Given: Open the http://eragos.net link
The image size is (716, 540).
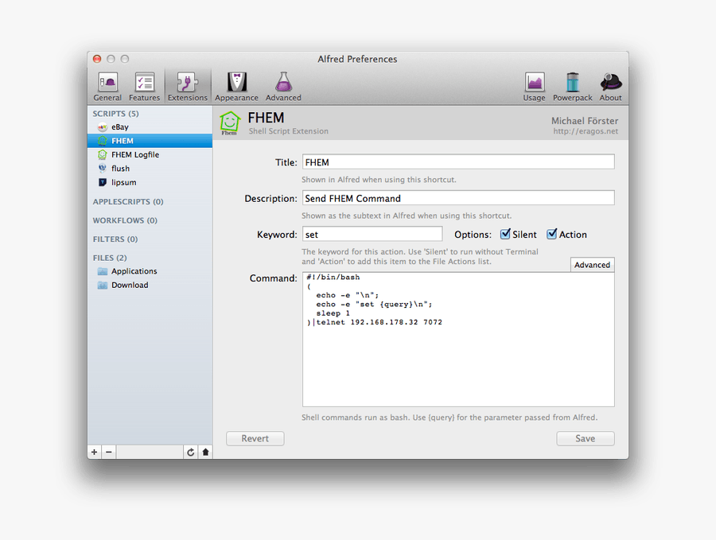Looking at the screenshot, I should (x=586, y=131).
